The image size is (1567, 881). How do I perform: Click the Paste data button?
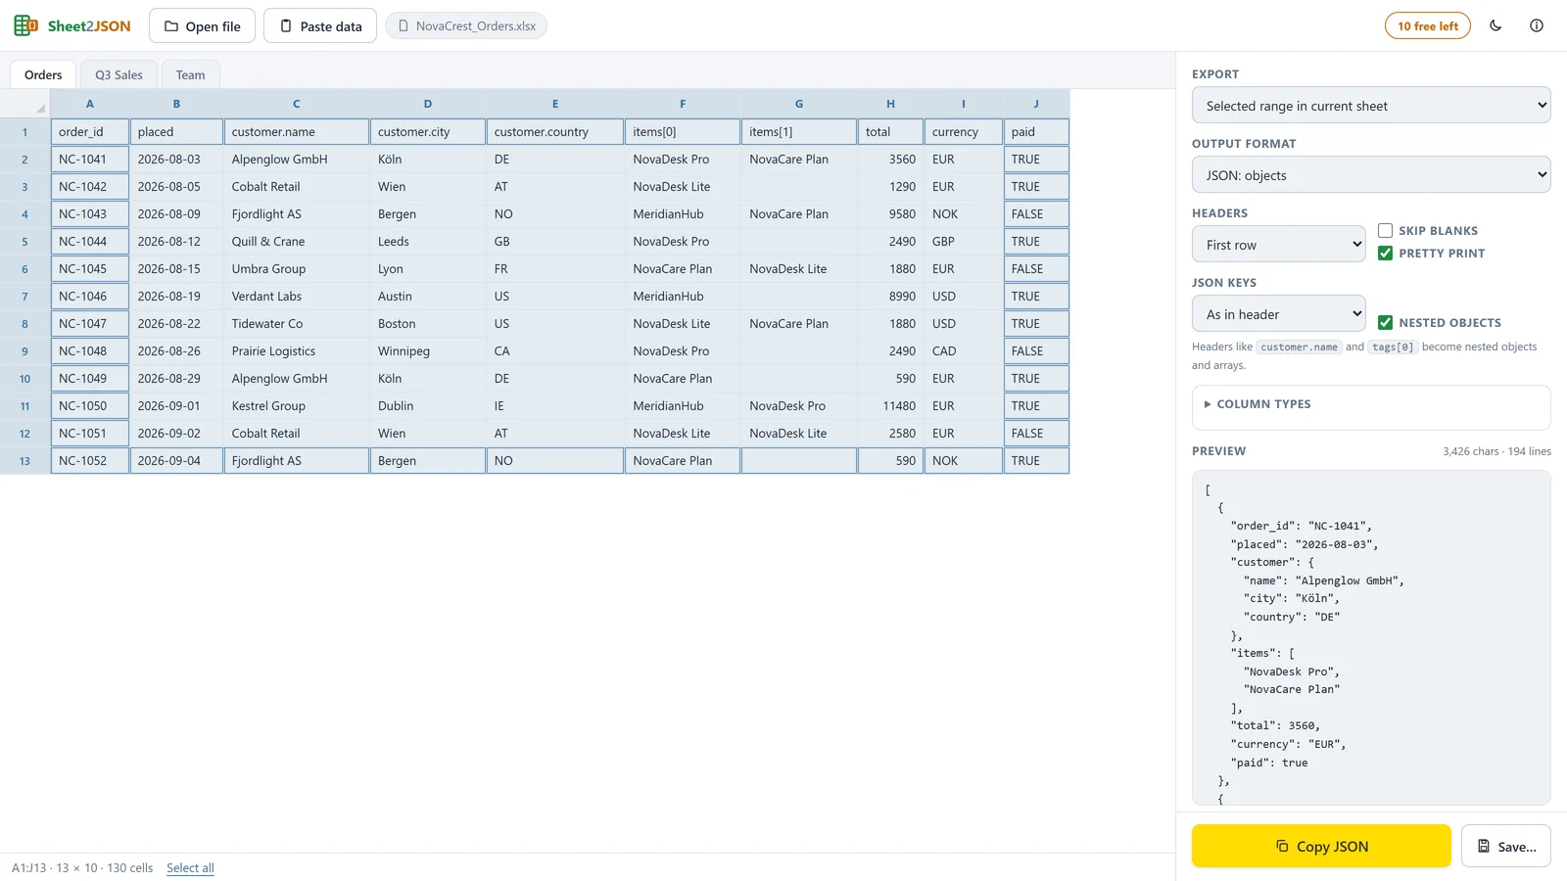(x=320, y=25)
